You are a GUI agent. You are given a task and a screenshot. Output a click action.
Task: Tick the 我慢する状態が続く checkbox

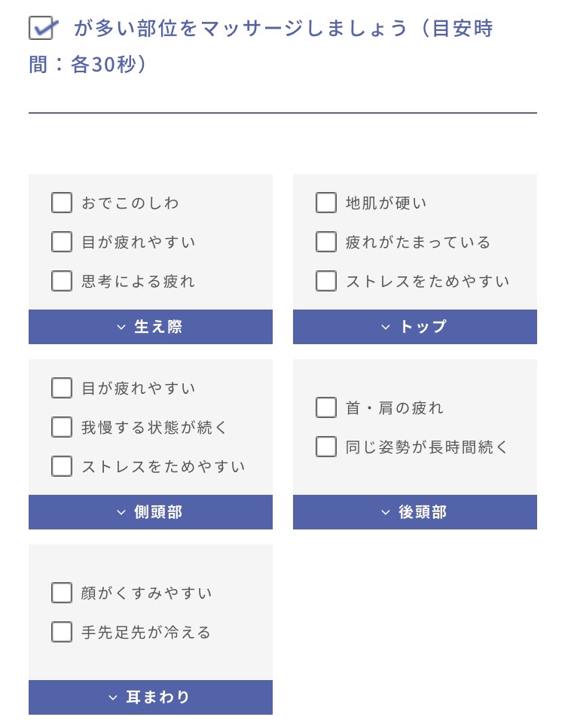[x=62, y=427]
